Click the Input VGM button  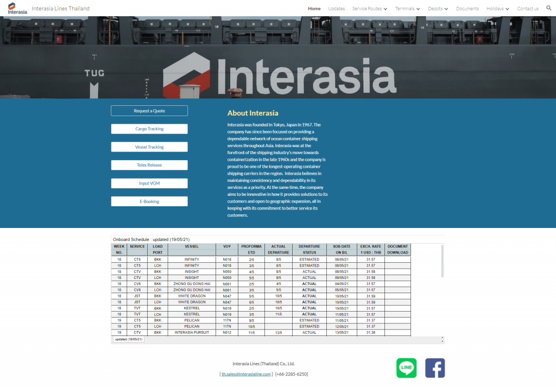click(149, 183)
